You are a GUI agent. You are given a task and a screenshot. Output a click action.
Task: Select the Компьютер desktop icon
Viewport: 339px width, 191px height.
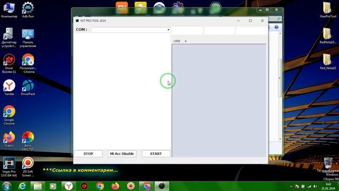pos(9,10)
